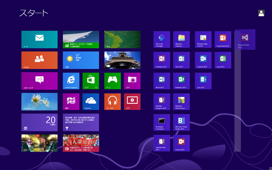Open the Weather tile showing 32°
Screen dimensions: 272x170
81,60
